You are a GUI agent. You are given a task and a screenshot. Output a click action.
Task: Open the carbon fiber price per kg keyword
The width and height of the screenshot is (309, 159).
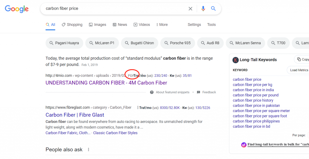pyautogui.click(x=252, y=85)
